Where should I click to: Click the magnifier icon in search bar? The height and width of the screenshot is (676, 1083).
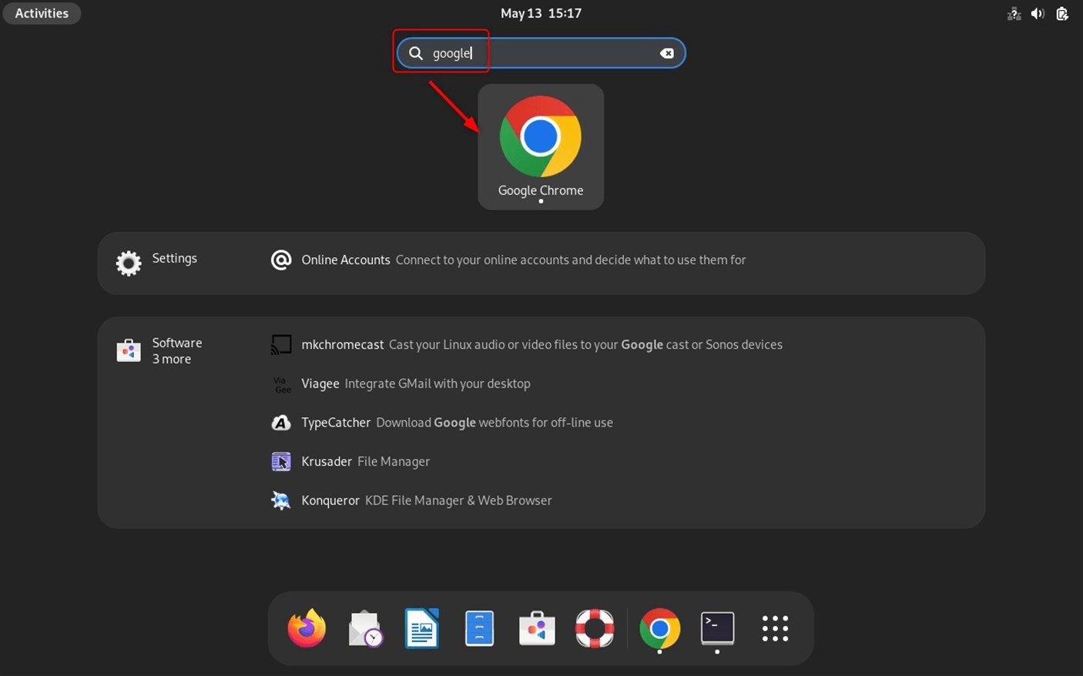(x=416, y=53)
